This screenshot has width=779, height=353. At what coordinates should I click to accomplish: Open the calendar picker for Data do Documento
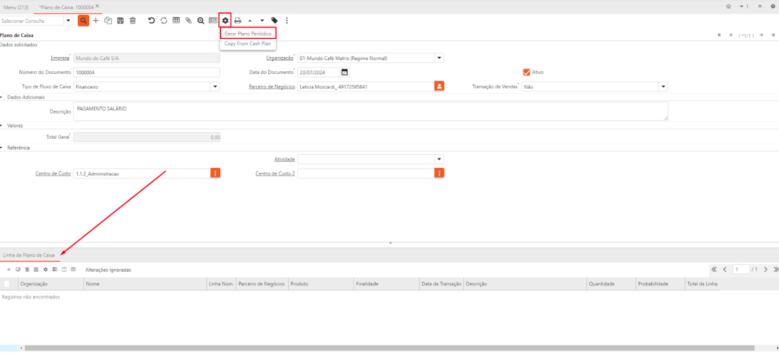[x=344, y=72]
